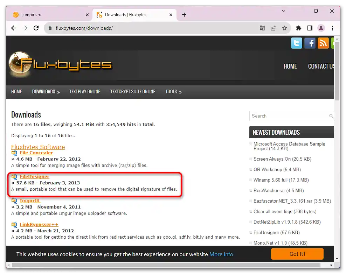Open the FileUnsigner download link
Screen dimensions: 346x274
click(x=34, y=177)
